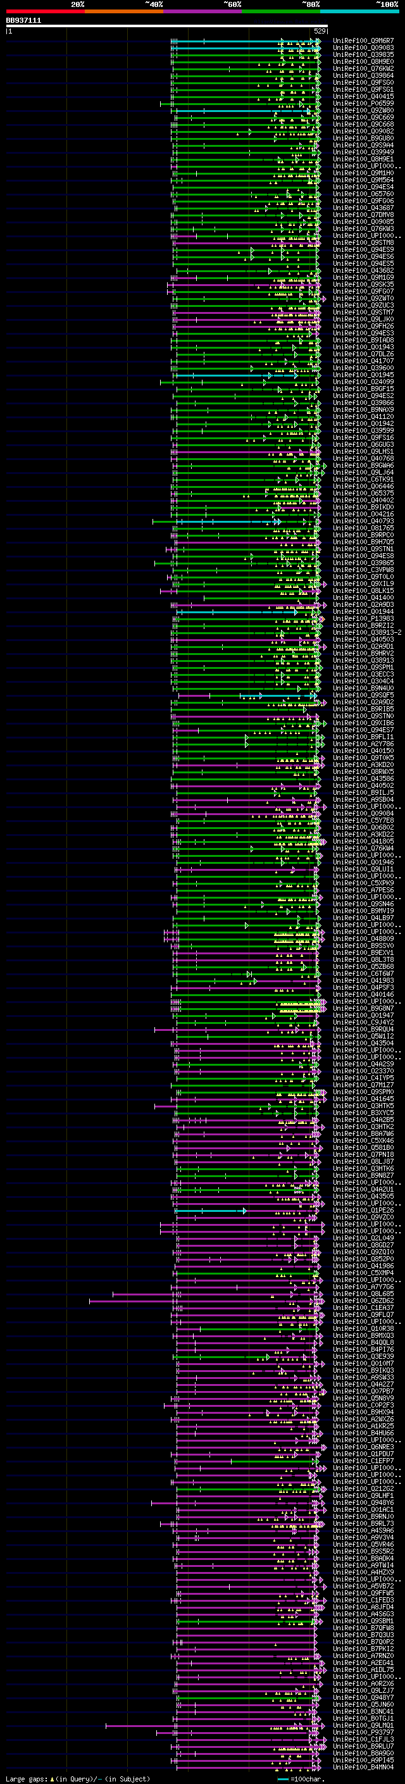Select the UniRef100_Q40415 label

(x=363, y=96)
